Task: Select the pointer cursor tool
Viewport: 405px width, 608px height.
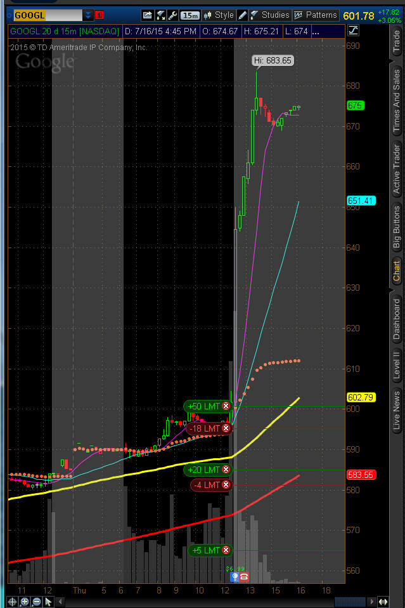Action: (x=48, y=602)
